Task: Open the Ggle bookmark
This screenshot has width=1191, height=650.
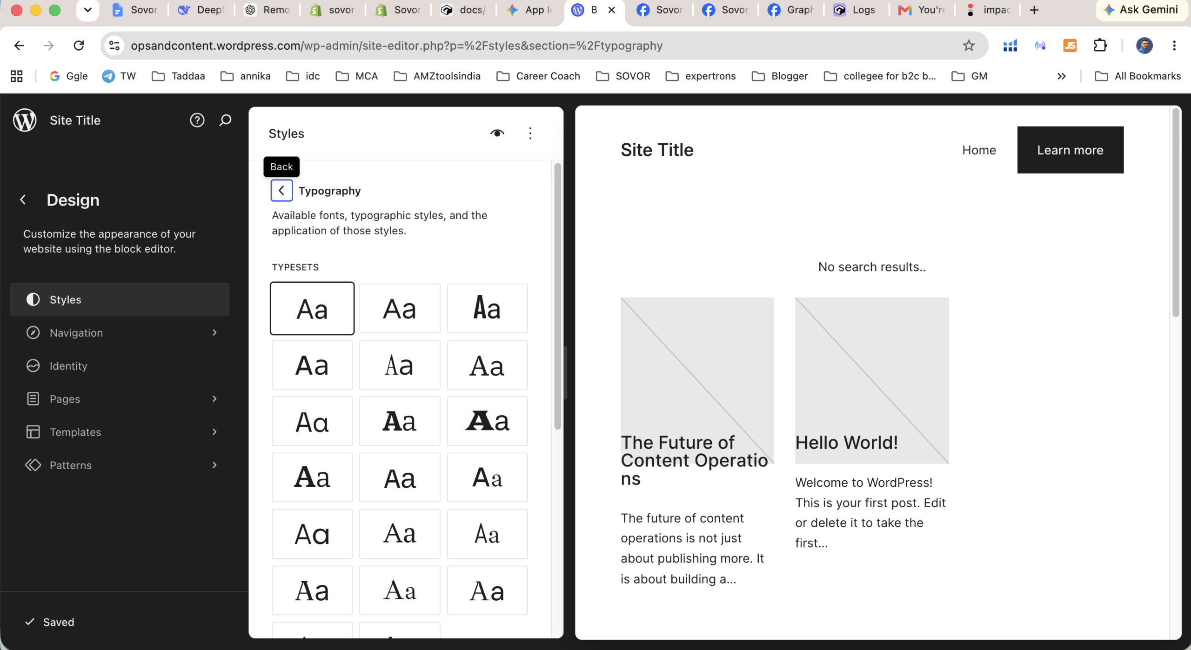Action: (68, 76)
